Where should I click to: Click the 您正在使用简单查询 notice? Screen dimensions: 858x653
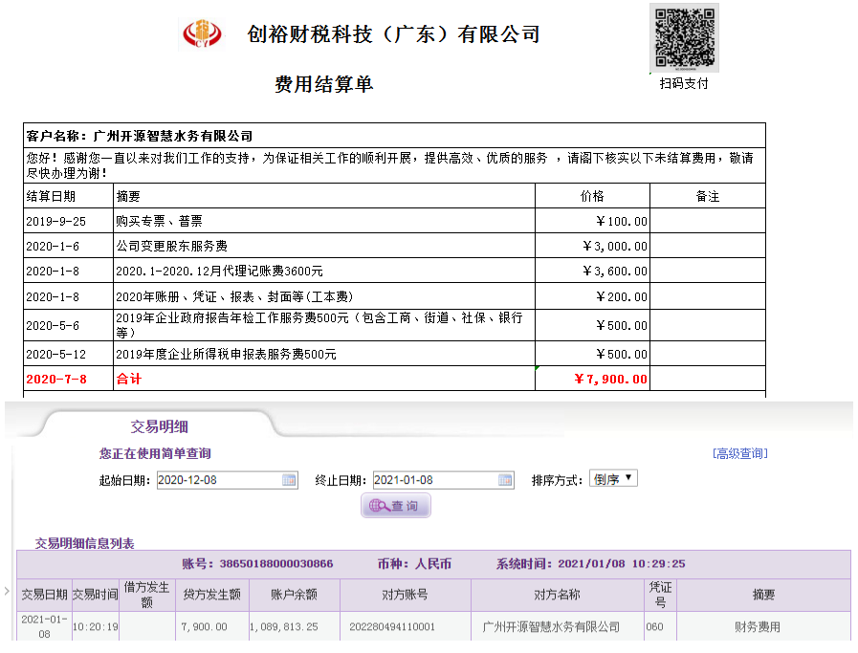pos(155,453)
